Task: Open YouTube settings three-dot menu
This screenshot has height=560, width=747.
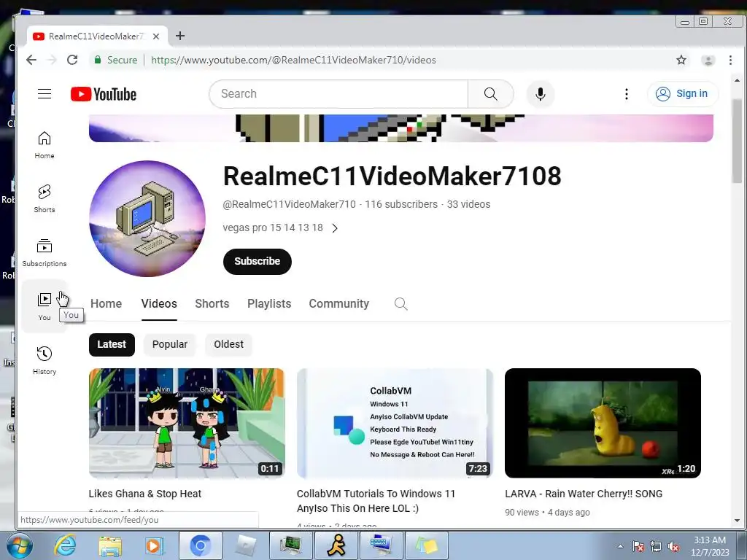Action: click(627, 94)
